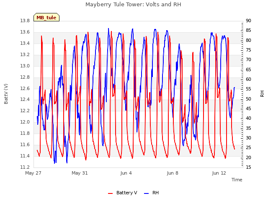
Task: Click the 50 RH axis value
Action: pyautogui.click(x=248, y=99)
